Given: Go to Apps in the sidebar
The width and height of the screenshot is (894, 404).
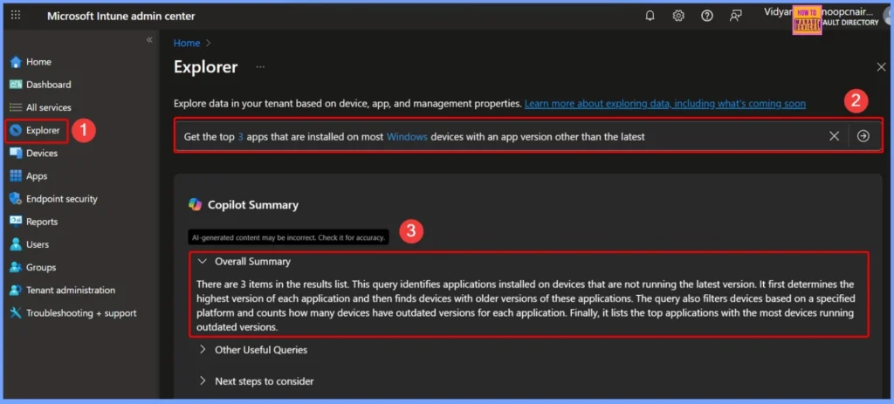Looking at the screenshot, I should (37, 176).
